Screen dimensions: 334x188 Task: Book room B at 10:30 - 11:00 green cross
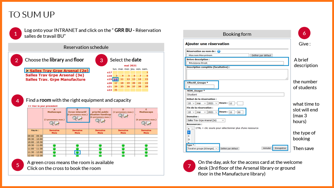pos(77,145)
